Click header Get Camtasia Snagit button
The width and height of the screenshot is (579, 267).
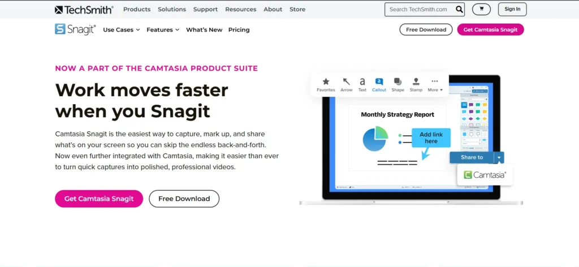[490, 29]
